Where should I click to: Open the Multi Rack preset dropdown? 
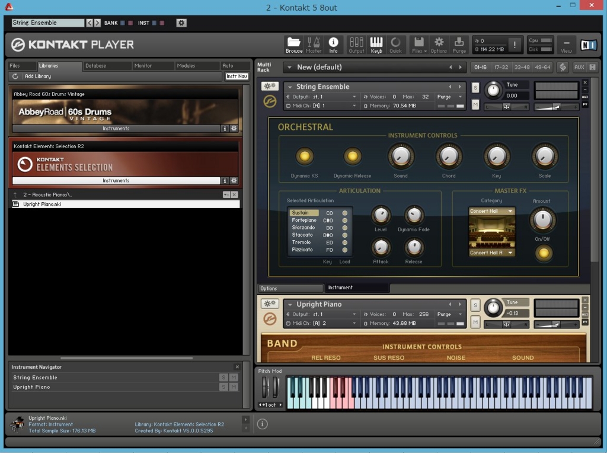coord(289,68)
